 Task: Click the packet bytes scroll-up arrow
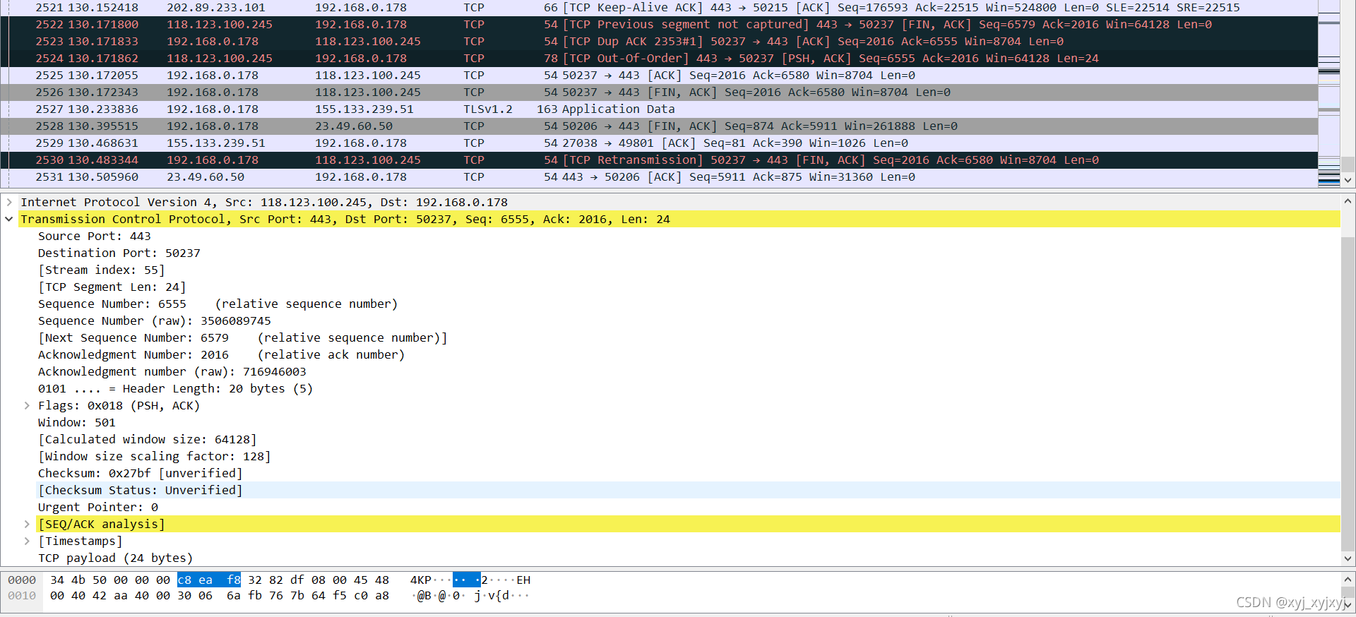click(1348, 579)
